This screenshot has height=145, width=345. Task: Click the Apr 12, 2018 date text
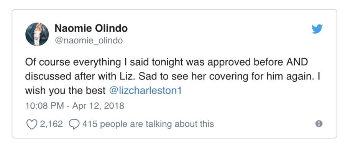click(99, 106)
